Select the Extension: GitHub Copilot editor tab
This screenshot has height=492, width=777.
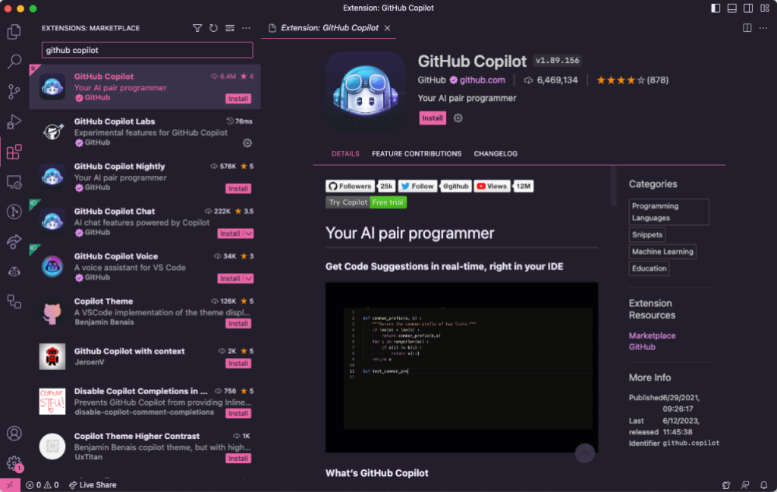(329, 28)
